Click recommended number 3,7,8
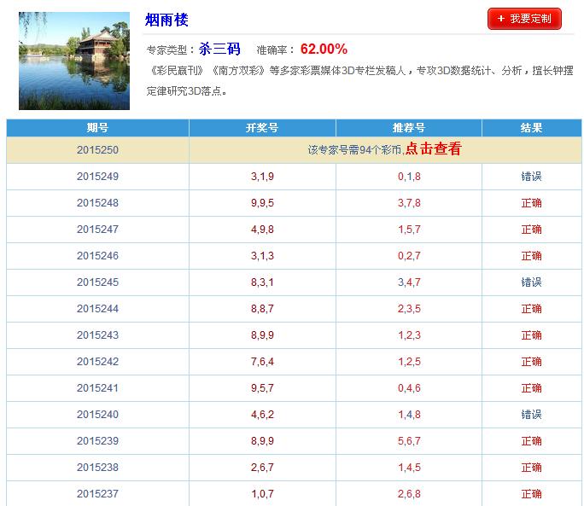Image resolution: width=584 pixels, height=506 pixels. (x=409, y=203)
